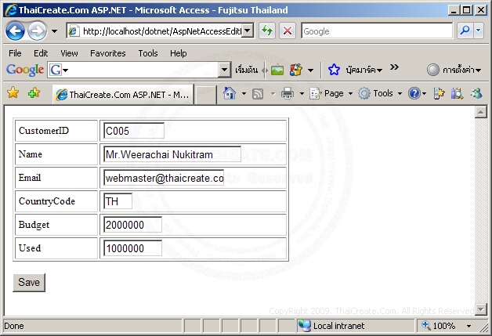Click the scrollbar down arrow
The width and height of the screenshot is (492, 336).
(481, 309)
